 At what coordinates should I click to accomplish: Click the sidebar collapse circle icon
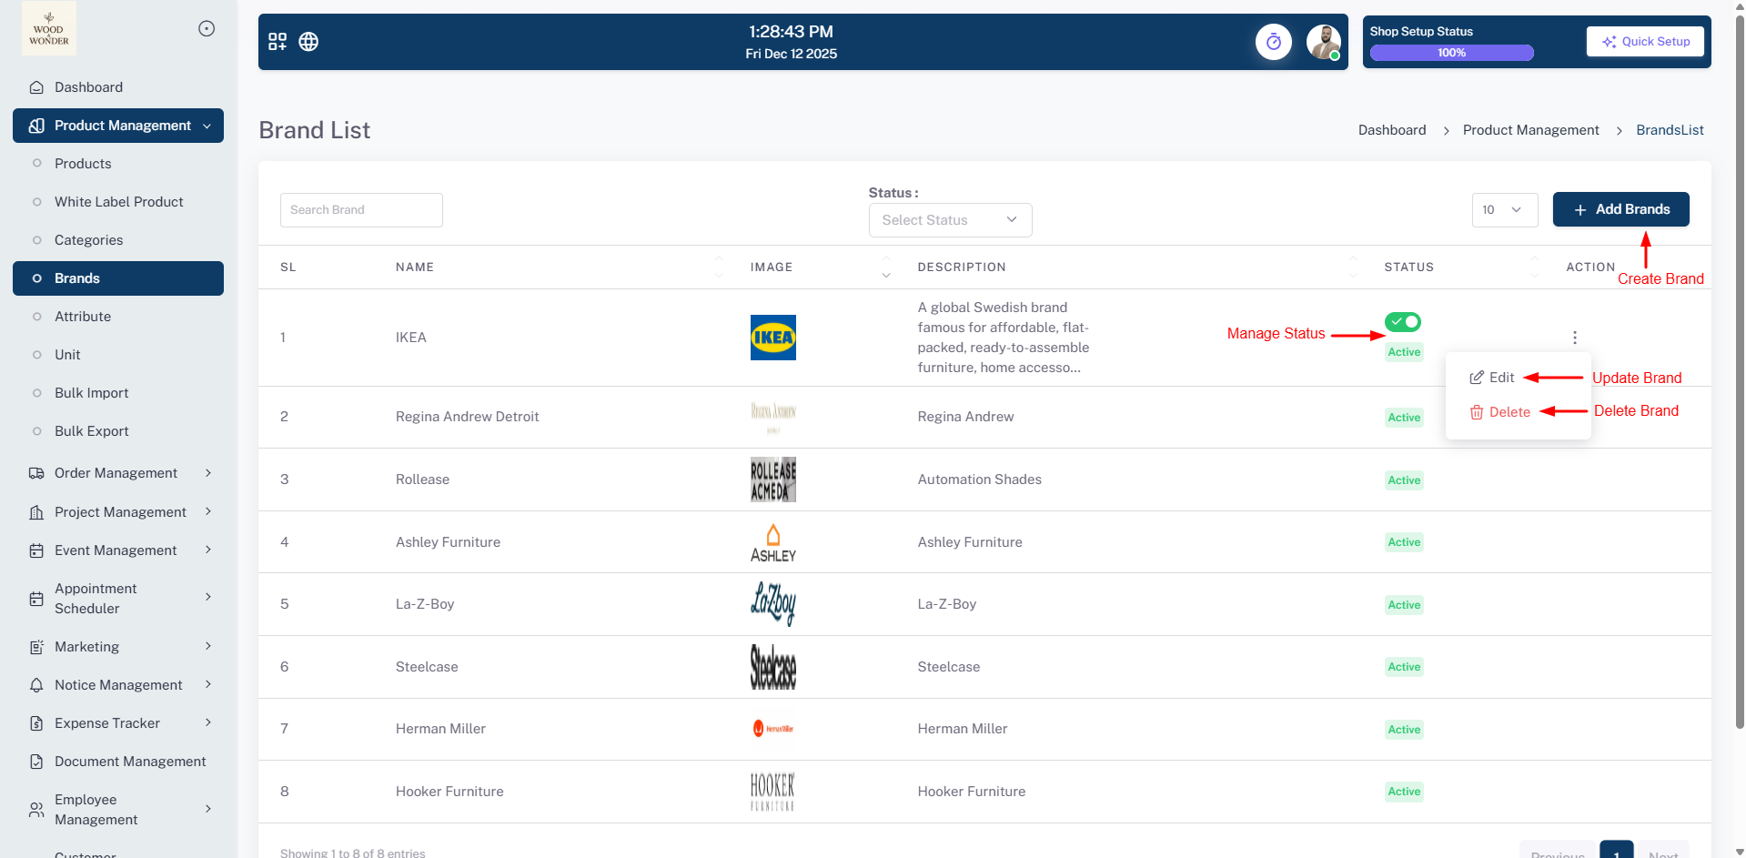point(207,29)
